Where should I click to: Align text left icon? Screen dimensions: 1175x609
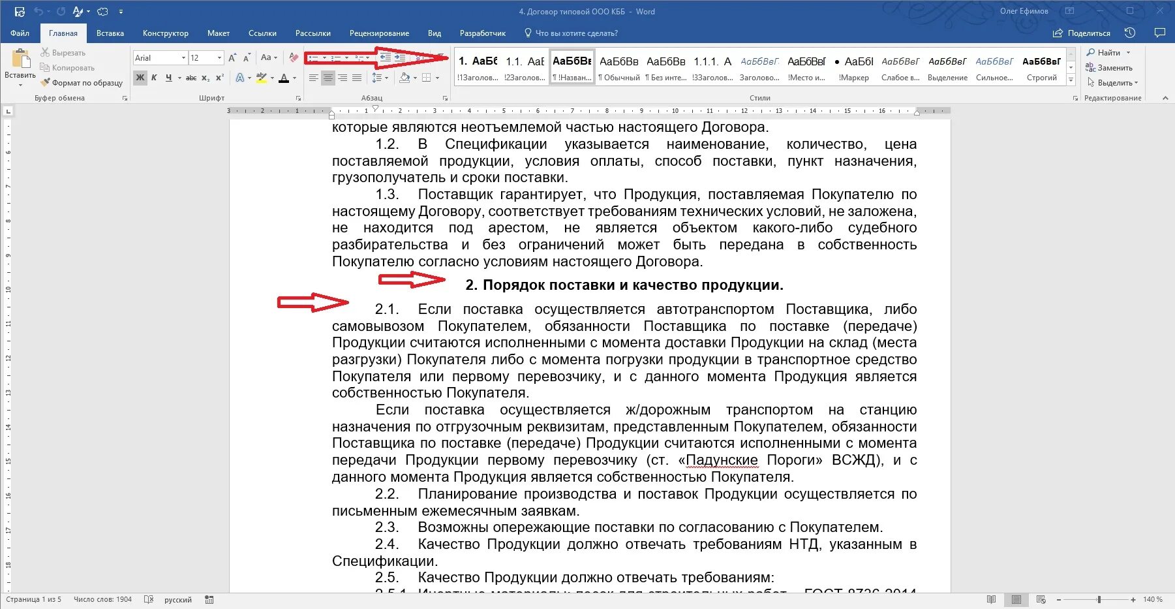(314, 78)
